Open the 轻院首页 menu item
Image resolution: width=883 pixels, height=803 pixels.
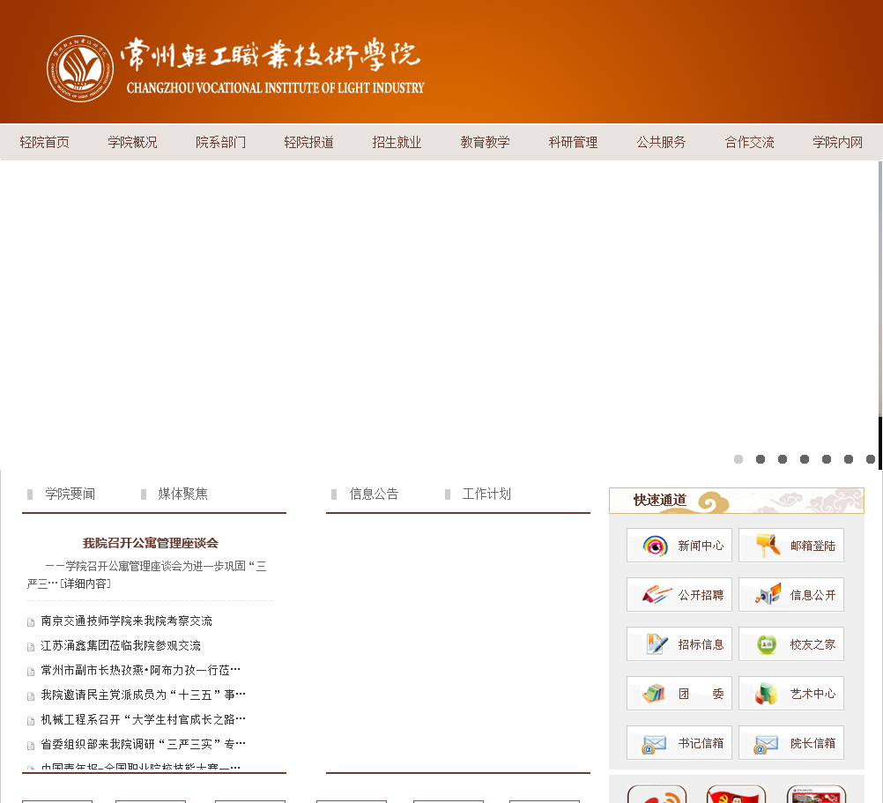44,142
